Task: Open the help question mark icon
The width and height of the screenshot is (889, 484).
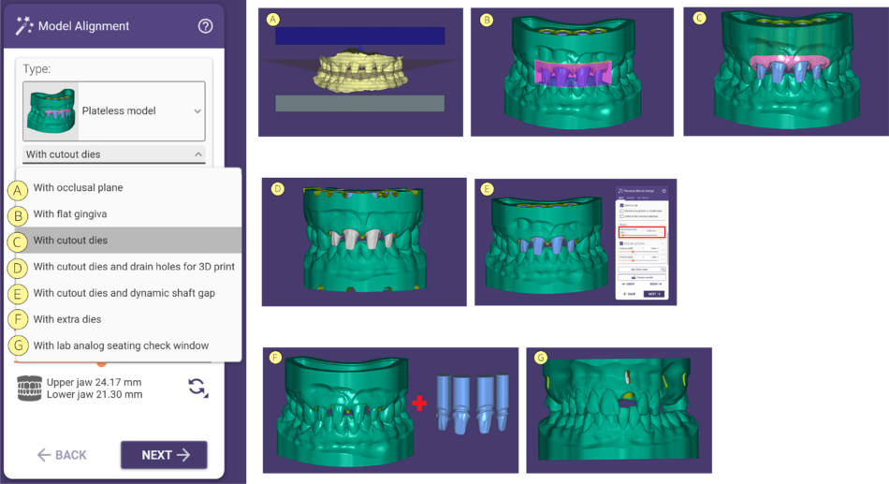Action: coord(205,26)
